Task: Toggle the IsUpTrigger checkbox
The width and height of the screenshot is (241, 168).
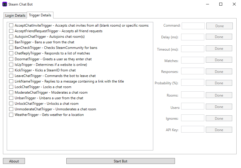Action: pyautogui.click(x=11, y=64)
